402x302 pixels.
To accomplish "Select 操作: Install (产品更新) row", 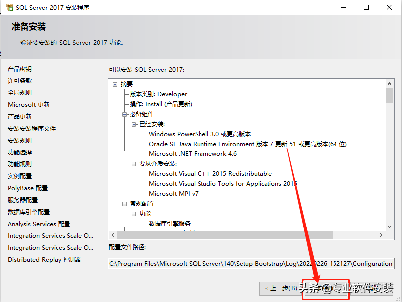I will tap(161, 104).
